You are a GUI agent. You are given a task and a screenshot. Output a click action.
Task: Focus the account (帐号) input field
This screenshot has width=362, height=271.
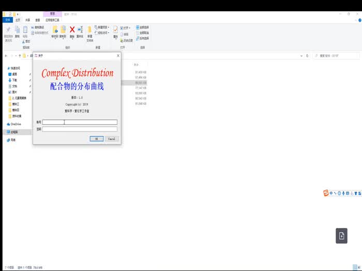point(80,122)
